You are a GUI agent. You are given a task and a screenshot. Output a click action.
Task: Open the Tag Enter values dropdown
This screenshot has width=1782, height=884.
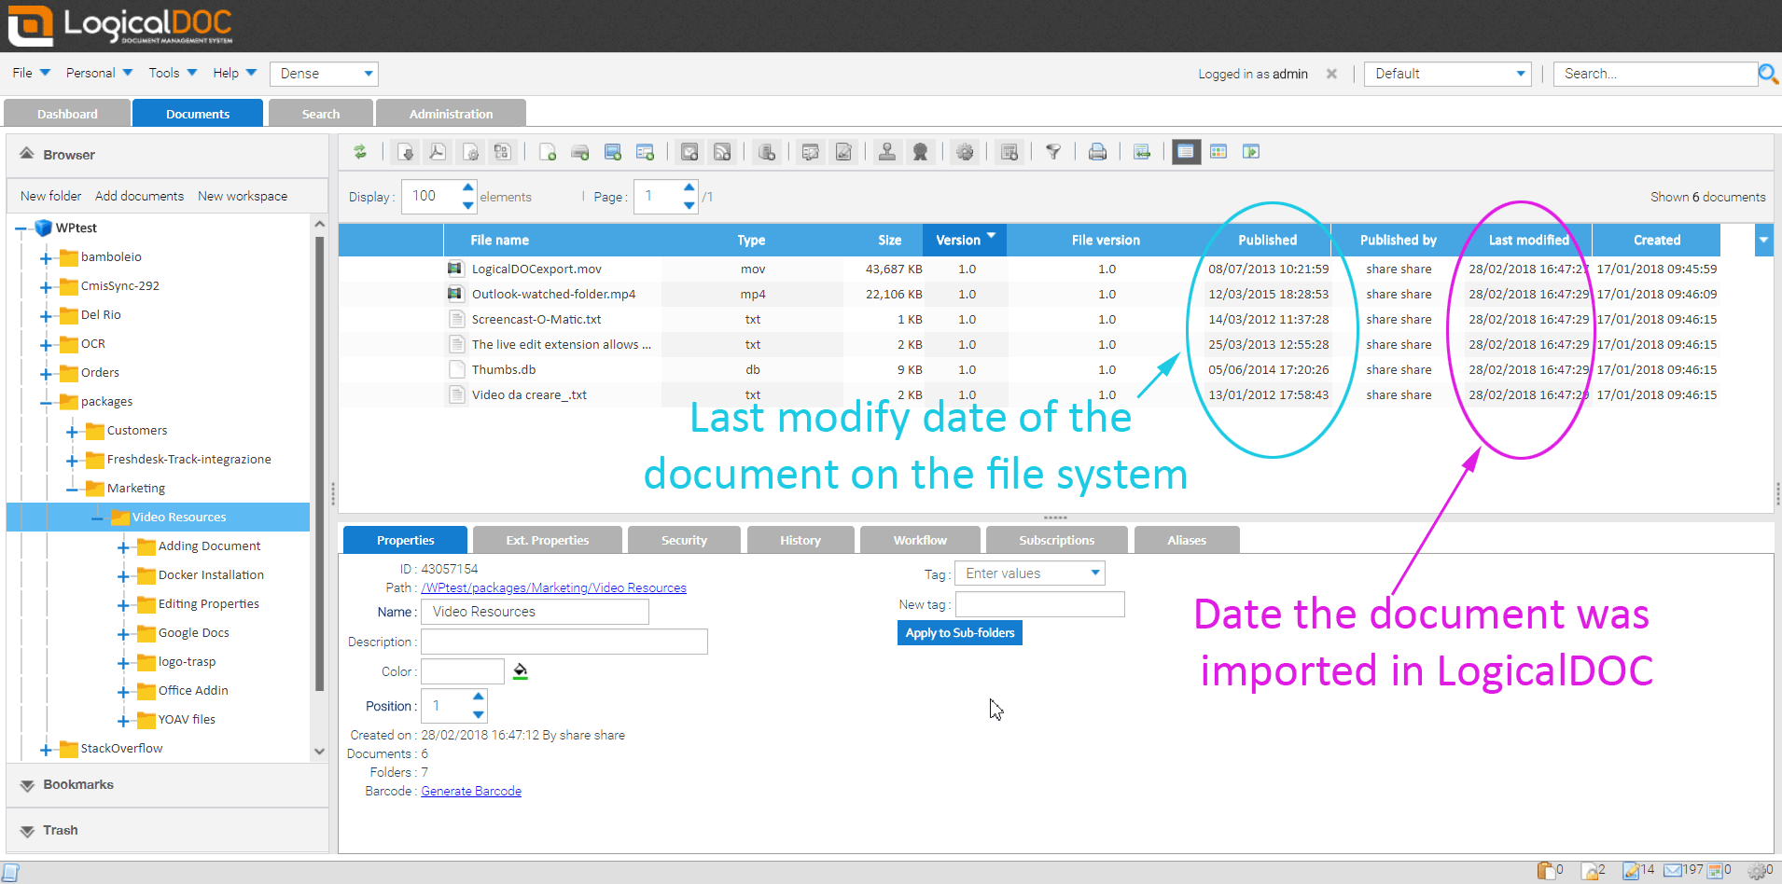pos(1030,573)
